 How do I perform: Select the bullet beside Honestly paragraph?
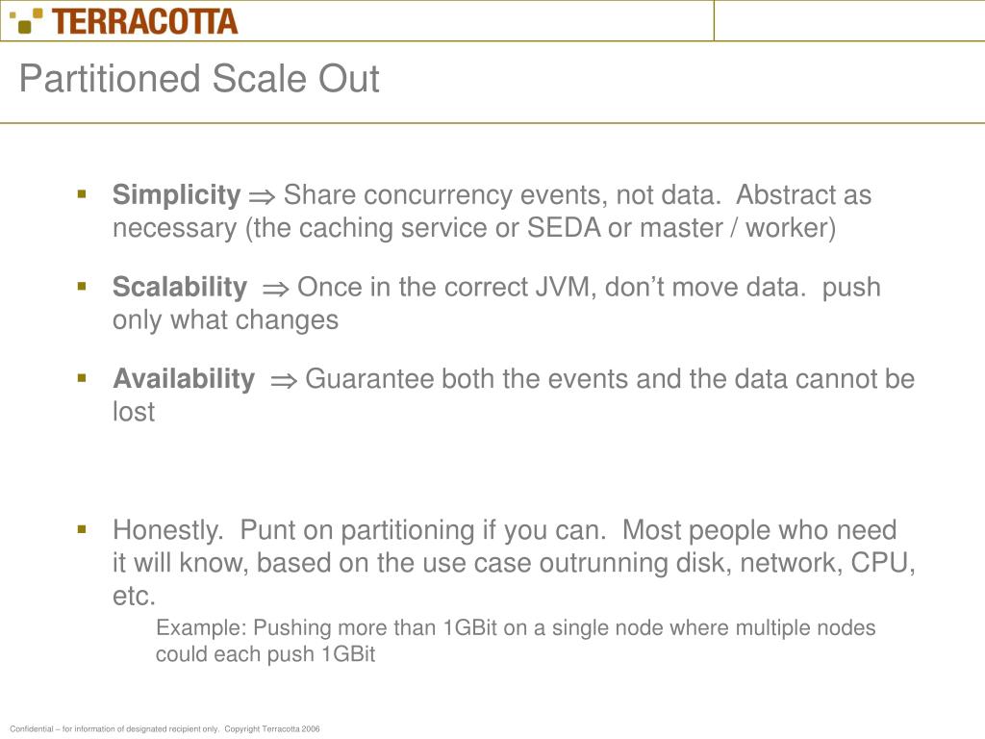pos(82,530)
